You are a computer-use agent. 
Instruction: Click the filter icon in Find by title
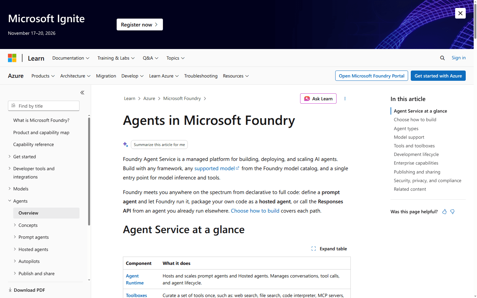13,106
